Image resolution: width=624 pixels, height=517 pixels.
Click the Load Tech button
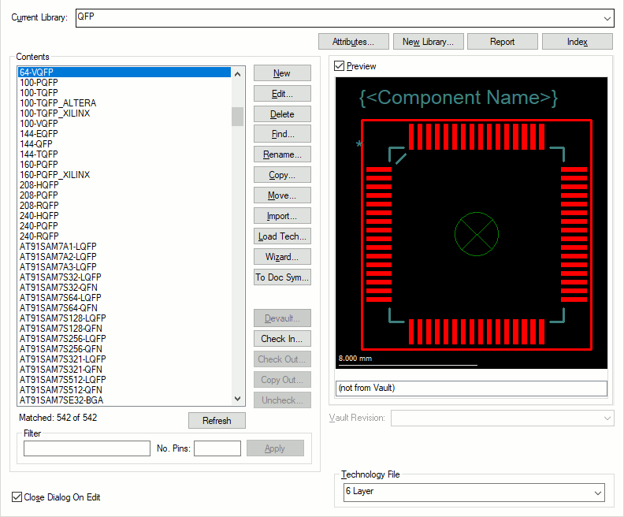(x=282, y=236)
